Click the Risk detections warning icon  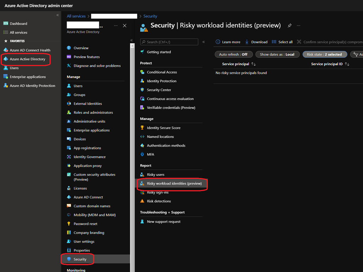click(142, 201)
